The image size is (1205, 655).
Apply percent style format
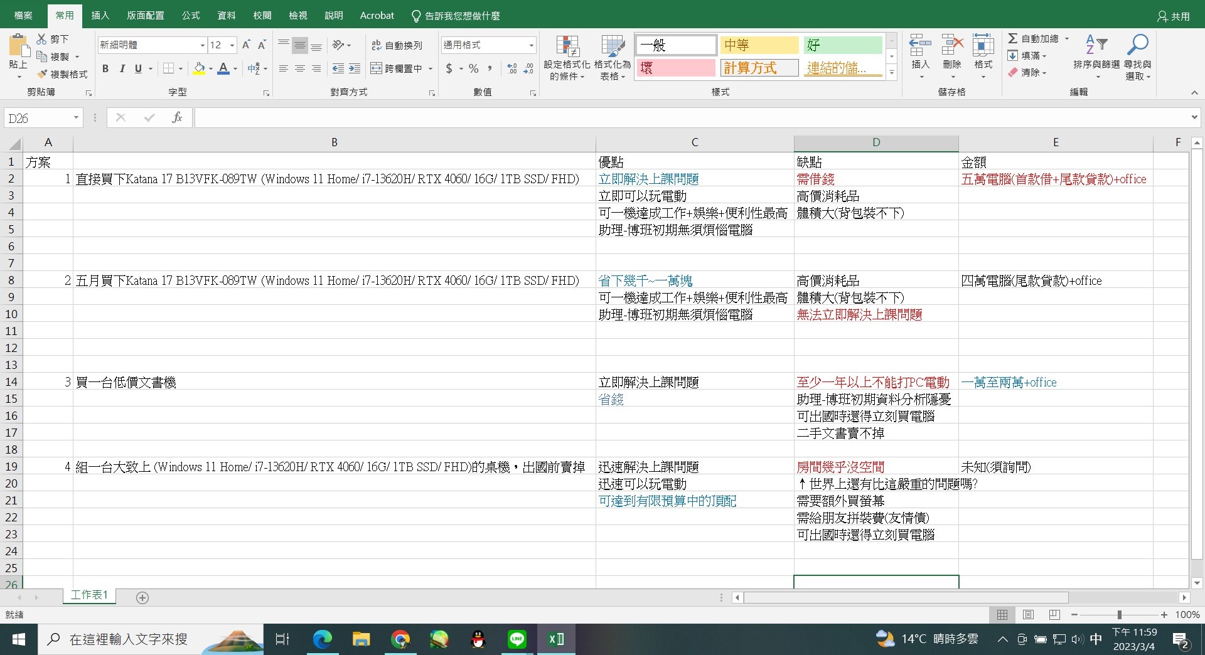(x=474, y=68)
